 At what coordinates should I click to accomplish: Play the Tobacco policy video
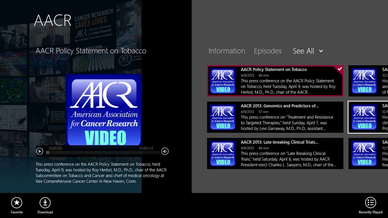coord(40,151)
